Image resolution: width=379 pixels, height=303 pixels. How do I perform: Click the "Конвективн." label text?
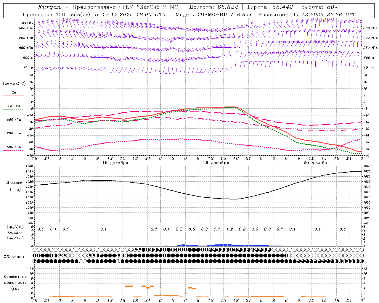point(15,277)
